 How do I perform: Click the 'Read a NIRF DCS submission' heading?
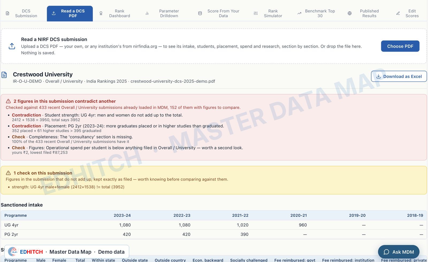point(54,39)
